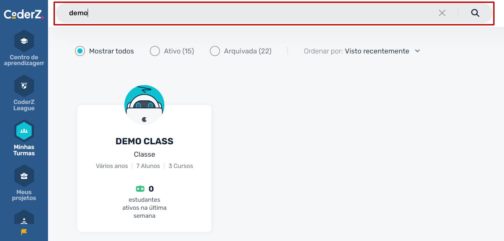Click the CoderZ logo
Image resolution: width=504 pixels, height=241 pixels.
point(24,14)
